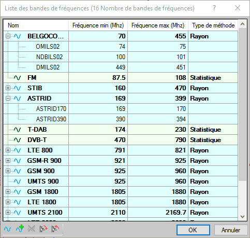Sort by Fréquence min (Mhz) column header
This screenshot has width=250, height=238.
tap(98, 25)
